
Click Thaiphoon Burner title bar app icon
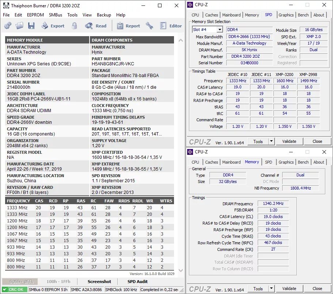[x=6, y=5]
